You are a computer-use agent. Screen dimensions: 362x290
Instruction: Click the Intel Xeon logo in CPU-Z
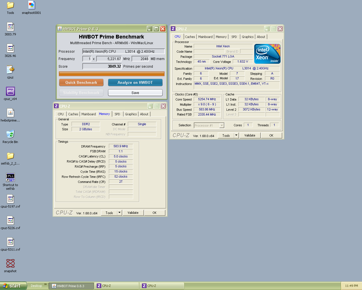(x=267, y=54)
